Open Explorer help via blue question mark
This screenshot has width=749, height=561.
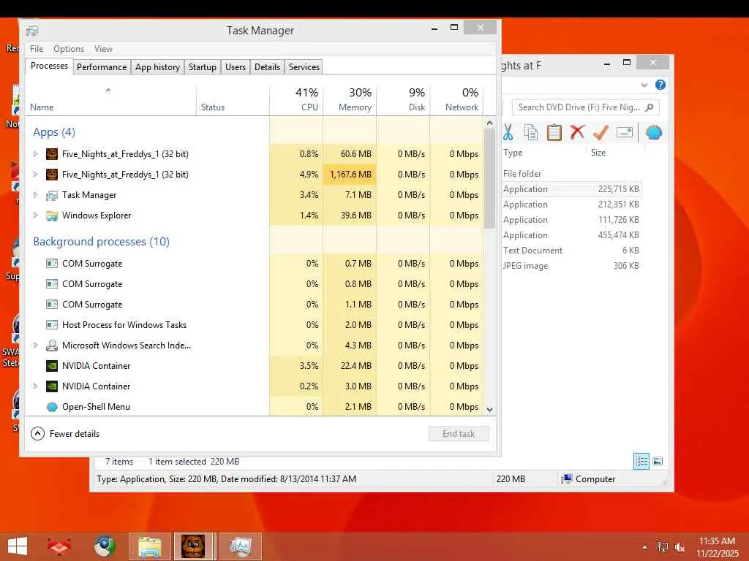click(660, 85)
